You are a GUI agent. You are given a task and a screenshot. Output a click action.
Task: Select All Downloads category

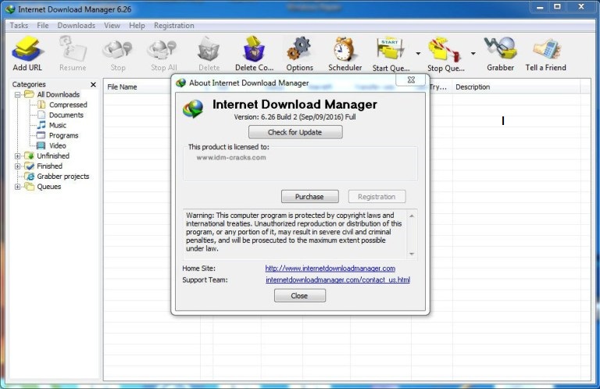point(58,95)
